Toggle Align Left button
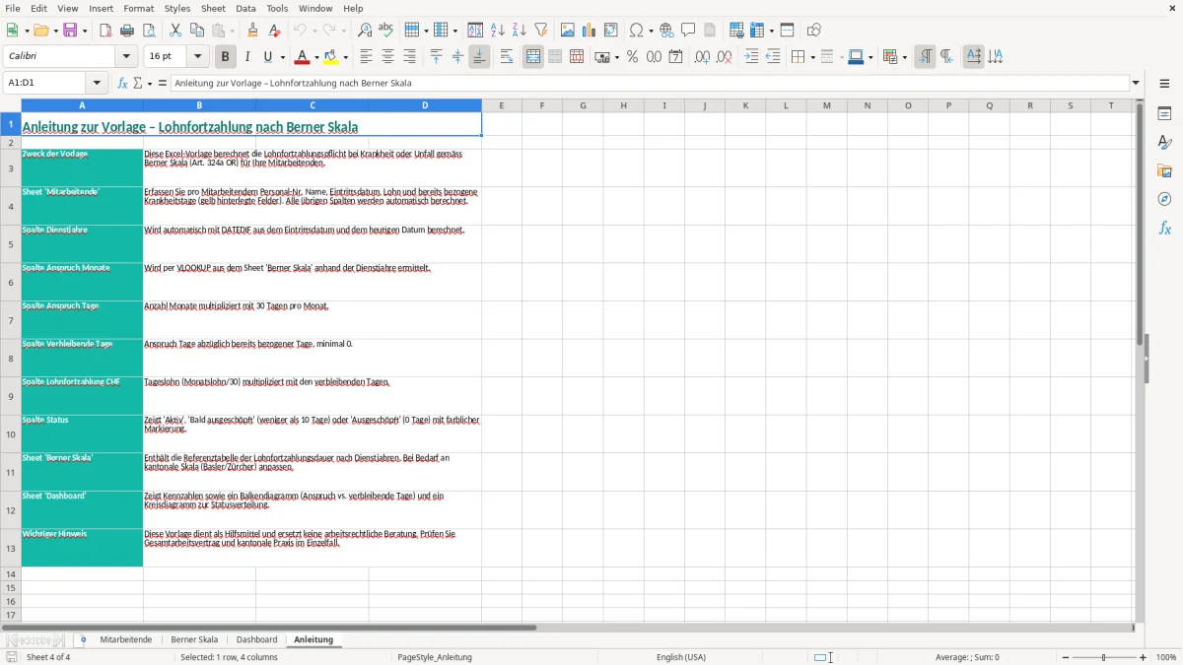Viewport: 1183px width, 665px height. pyautogui.click(x=366, y=57)
